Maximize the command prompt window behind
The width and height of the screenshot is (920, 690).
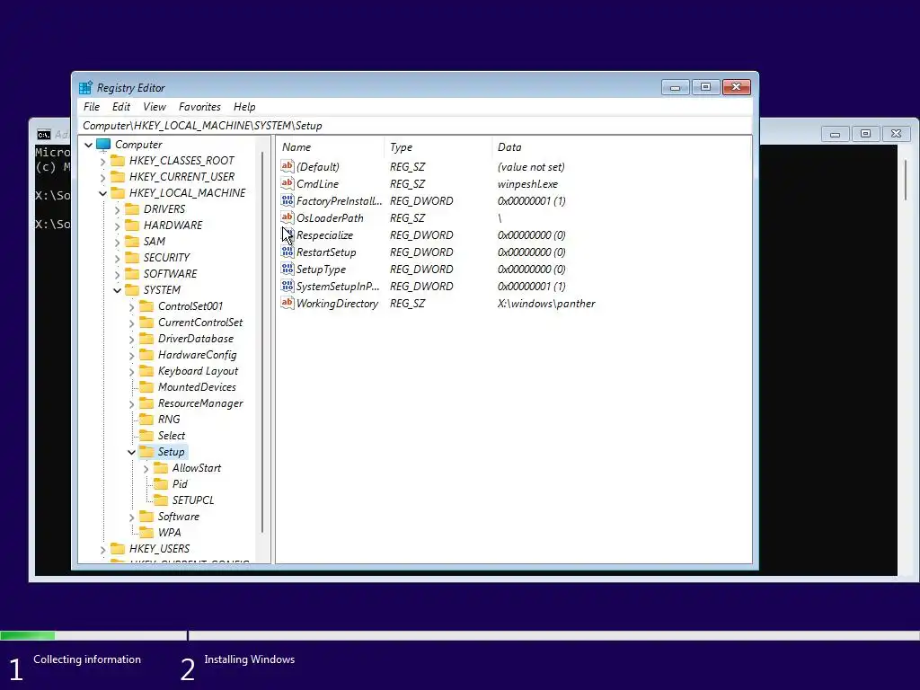[865, 134]
